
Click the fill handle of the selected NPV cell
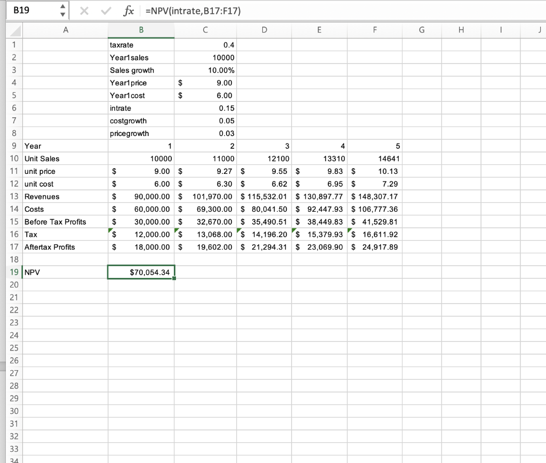click(174, 278)
